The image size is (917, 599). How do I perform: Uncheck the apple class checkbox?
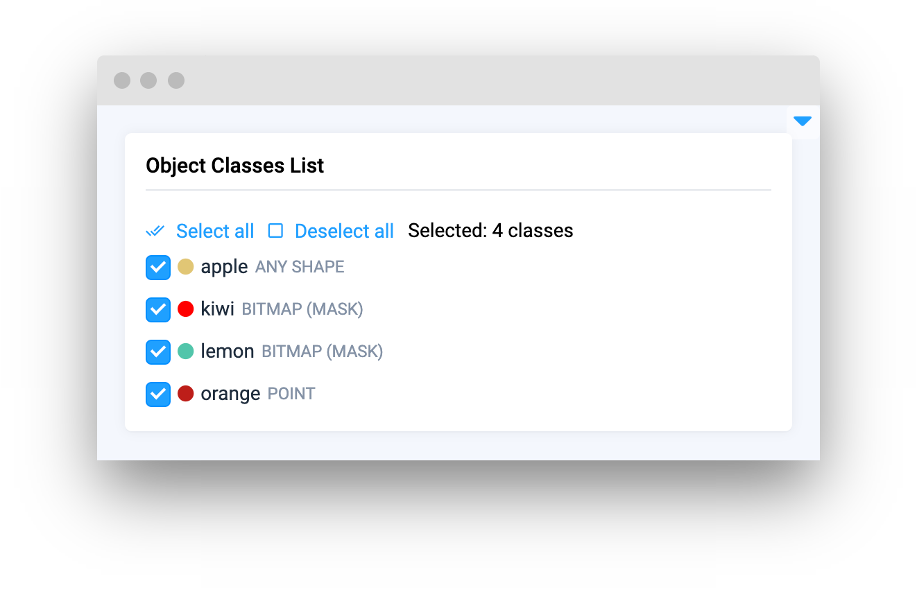pyautogui.click(x=158, y=268)
